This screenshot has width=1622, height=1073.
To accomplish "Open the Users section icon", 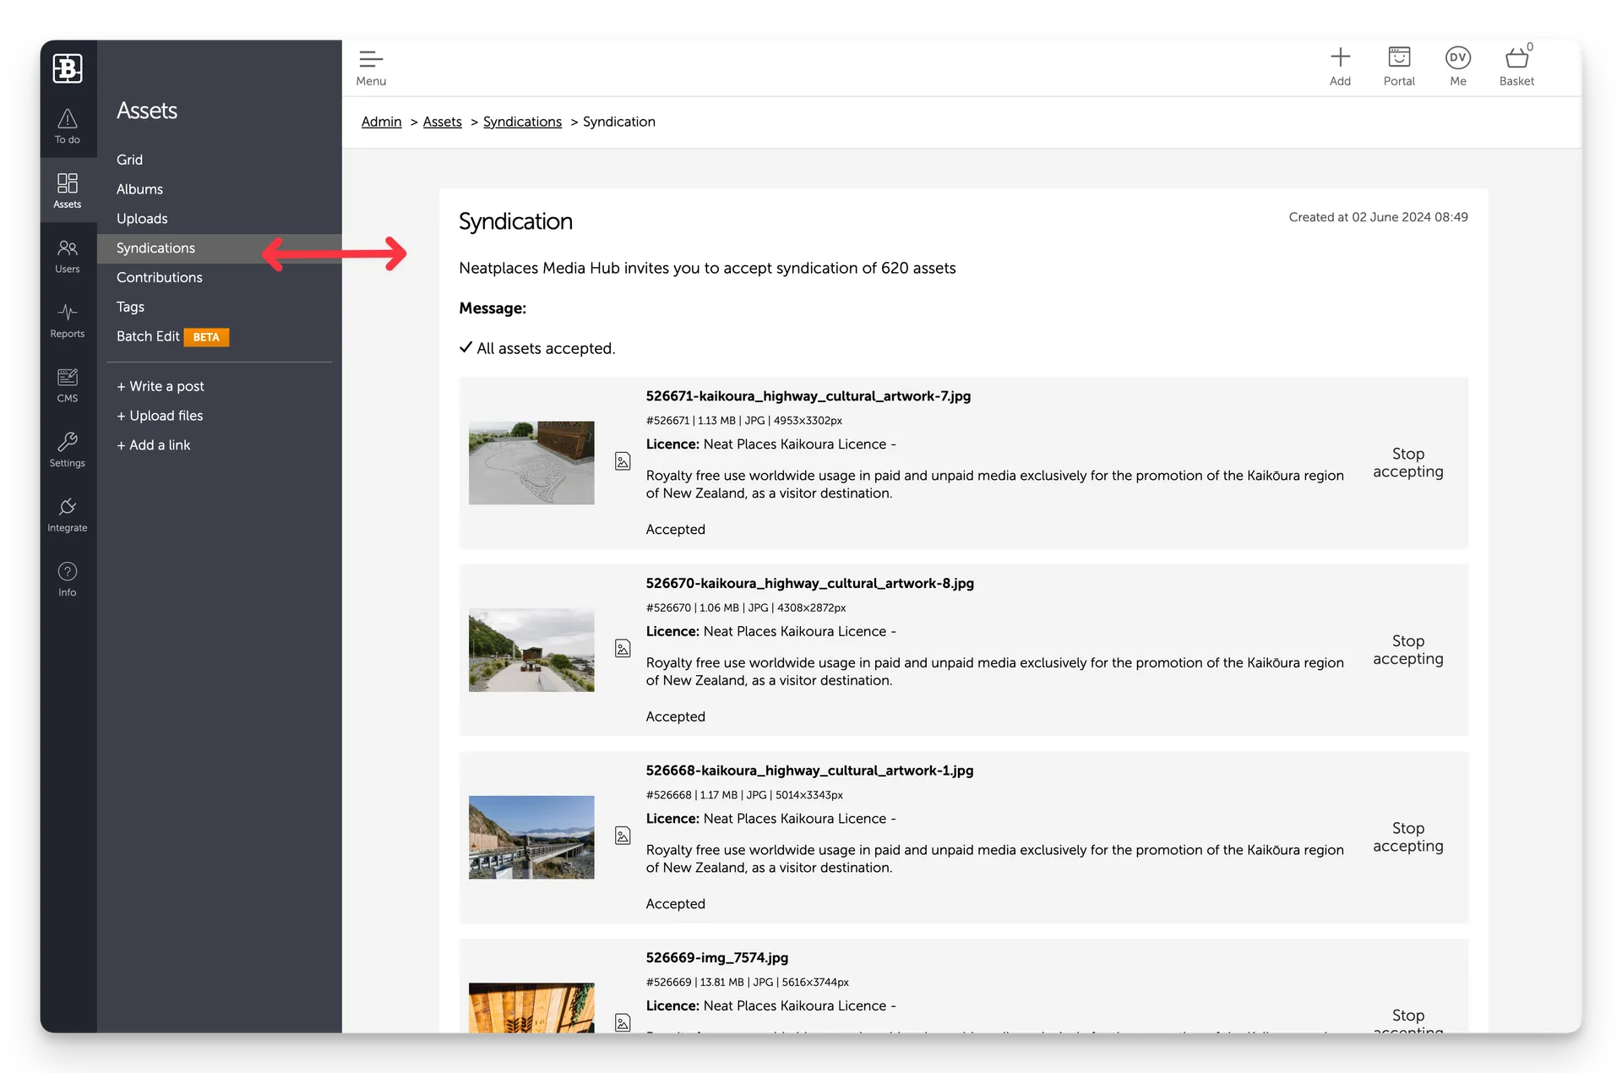I will point(68,255).
